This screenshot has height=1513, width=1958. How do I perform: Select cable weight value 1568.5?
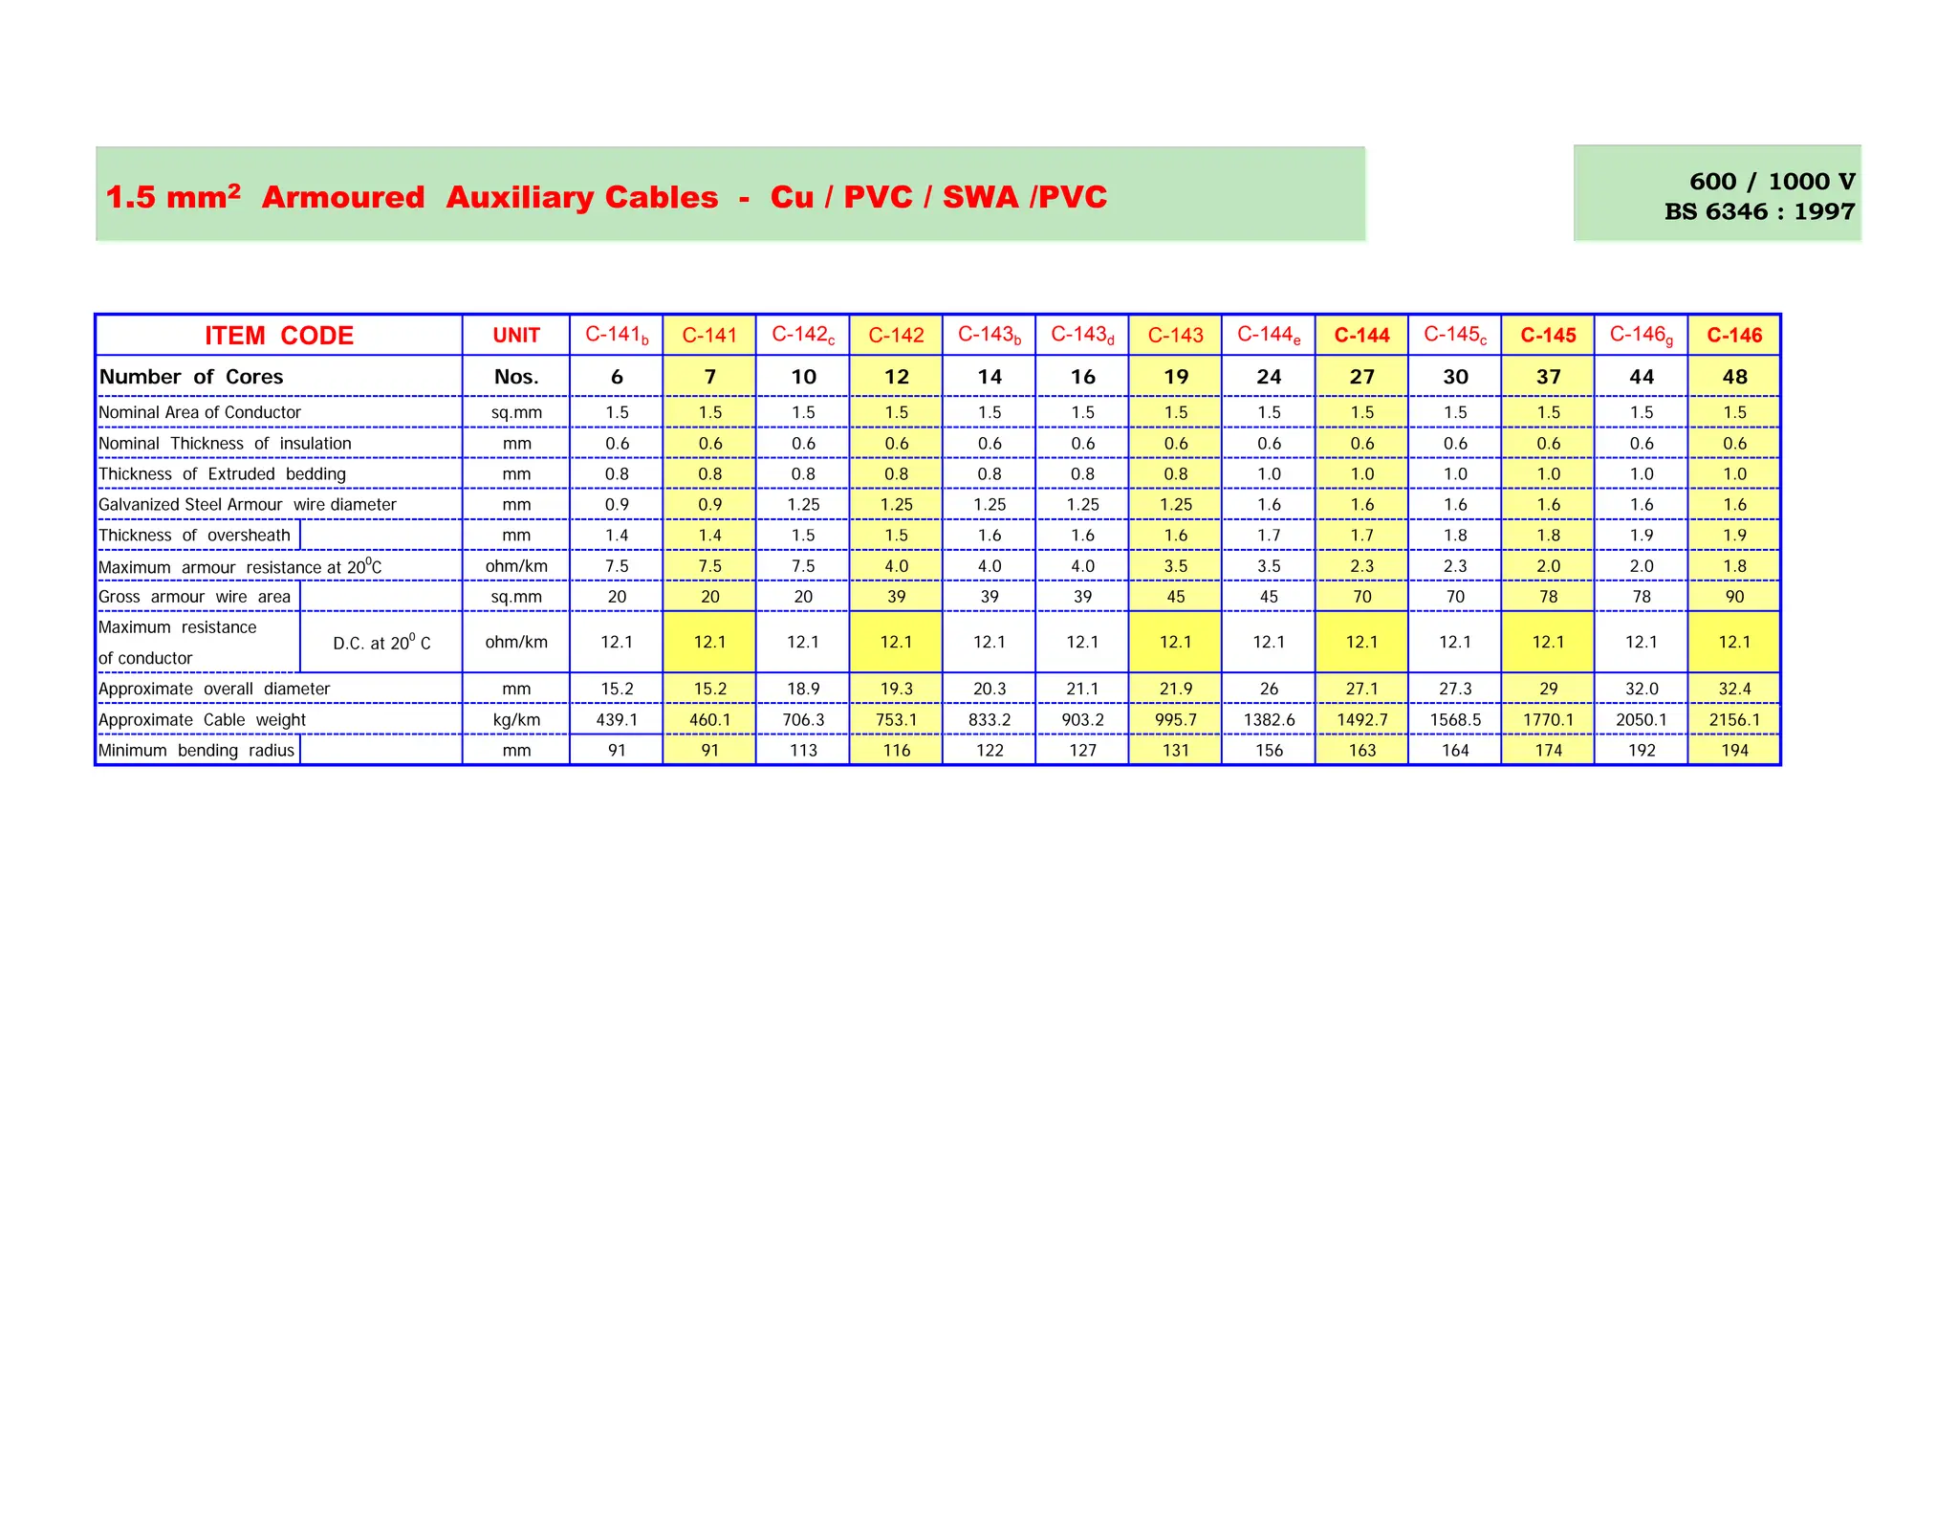click(x=1455, y=720)
